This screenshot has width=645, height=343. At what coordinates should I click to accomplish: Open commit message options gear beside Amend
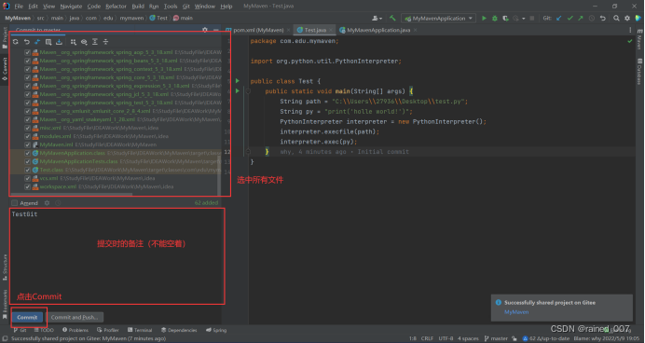point(47,203)
